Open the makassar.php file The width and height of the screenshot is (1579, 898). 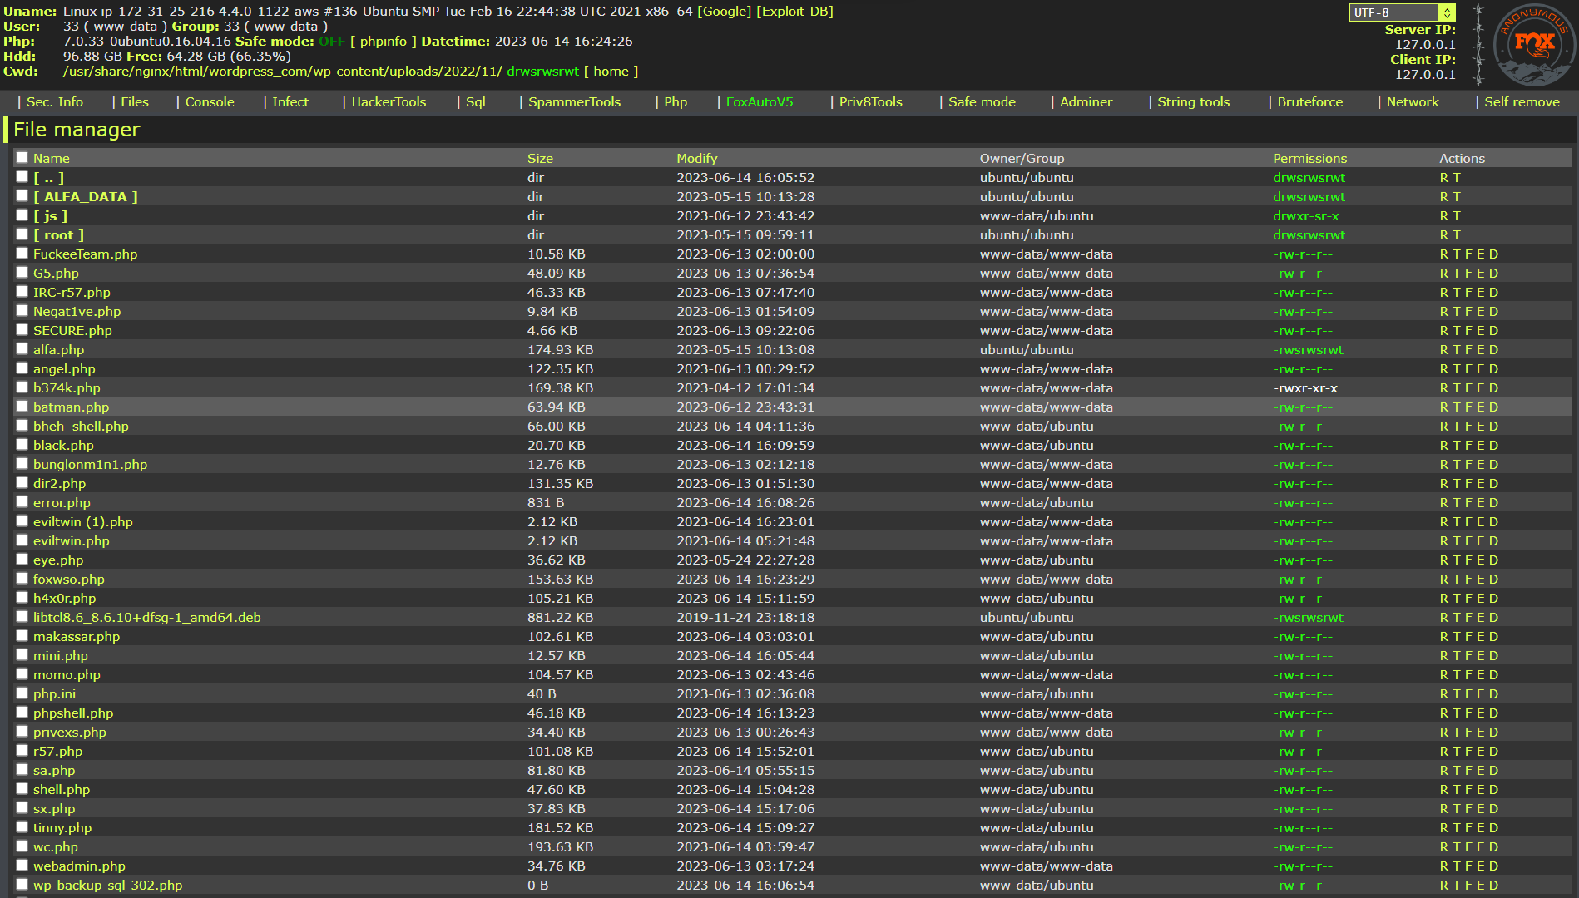[77, 637]
